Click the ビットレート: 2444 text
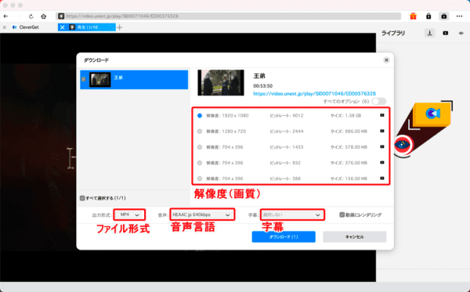Image resolution: width=470 pixels, height=292 pixels. point(287,132)
